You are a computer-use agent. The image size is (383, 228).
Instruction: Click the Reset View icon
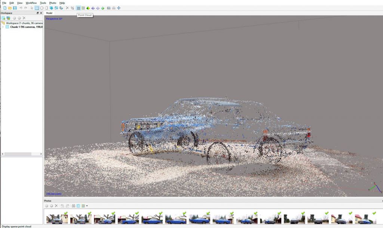(119, 8)
